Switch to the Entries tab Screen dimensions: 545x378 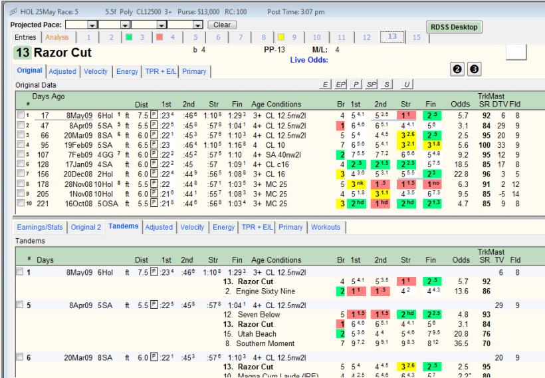[25, 37]
